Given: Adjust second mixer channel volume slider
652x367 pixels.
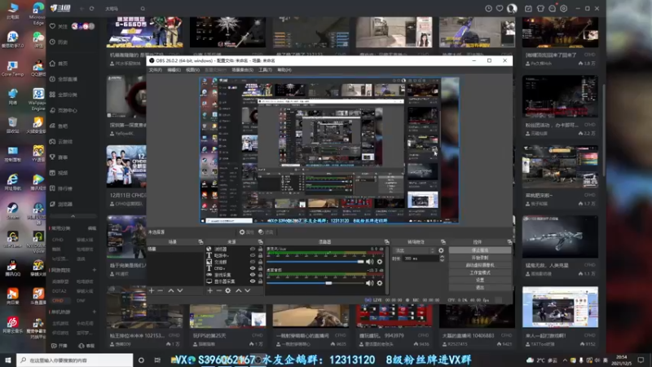Looking at the screenshot, I should 315,283.
